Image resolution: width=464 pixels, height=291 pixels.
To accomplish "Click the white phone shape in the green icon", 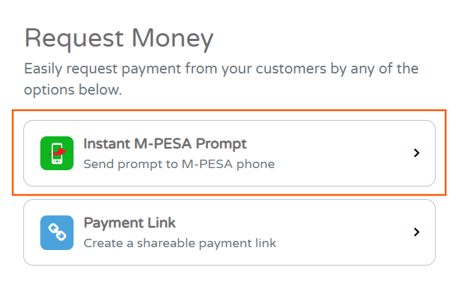I will 55,155.
